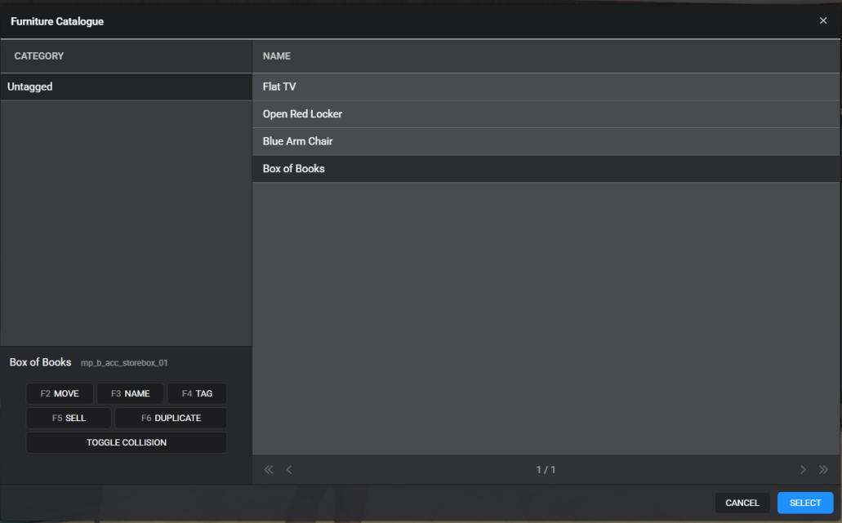Viewport: 842px width, 523px height.
Task: Click the 1 / 1 page indicator
Action: click(x=546, y=469)
